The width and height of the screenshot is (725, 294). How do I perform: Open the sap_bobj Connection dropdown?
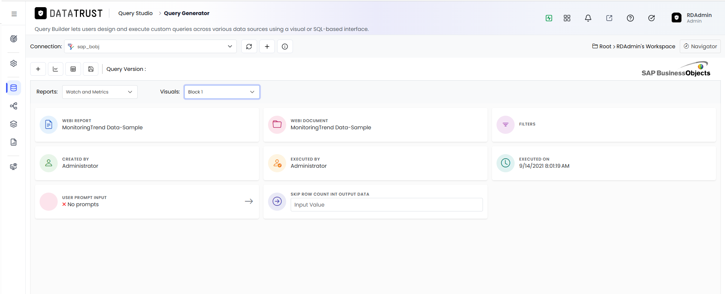coord(150,46)
